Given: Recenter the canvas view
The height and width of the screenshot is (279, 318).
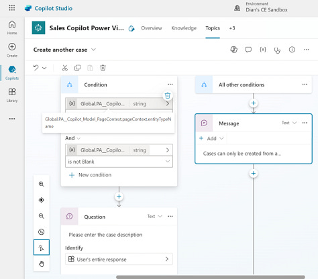Looking at the screenshot, I should 42,200.
